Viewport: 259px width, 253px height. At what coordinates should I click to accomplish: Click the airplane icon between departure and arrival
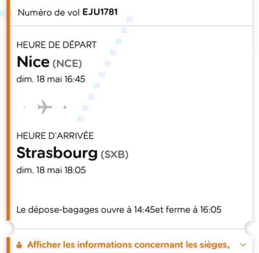point(45,107)
